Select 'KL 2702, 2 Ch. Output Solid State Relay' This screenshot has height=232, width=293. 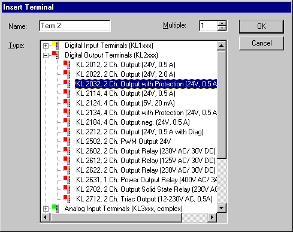point(146,189)
